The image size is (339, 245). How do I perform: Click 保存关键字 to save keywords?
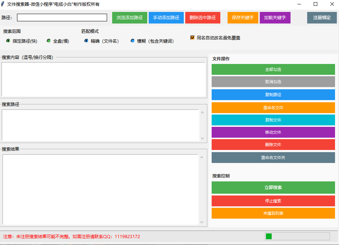(x=242, y=17)
